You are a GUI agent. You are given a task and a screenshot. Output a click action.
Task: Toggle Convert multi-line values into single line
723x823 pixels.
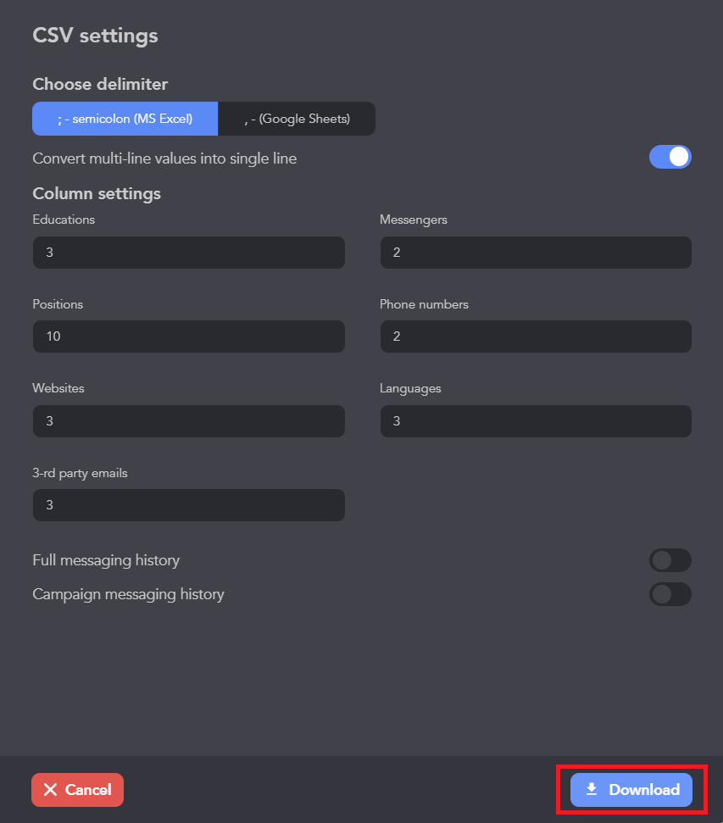coord(670,158)
